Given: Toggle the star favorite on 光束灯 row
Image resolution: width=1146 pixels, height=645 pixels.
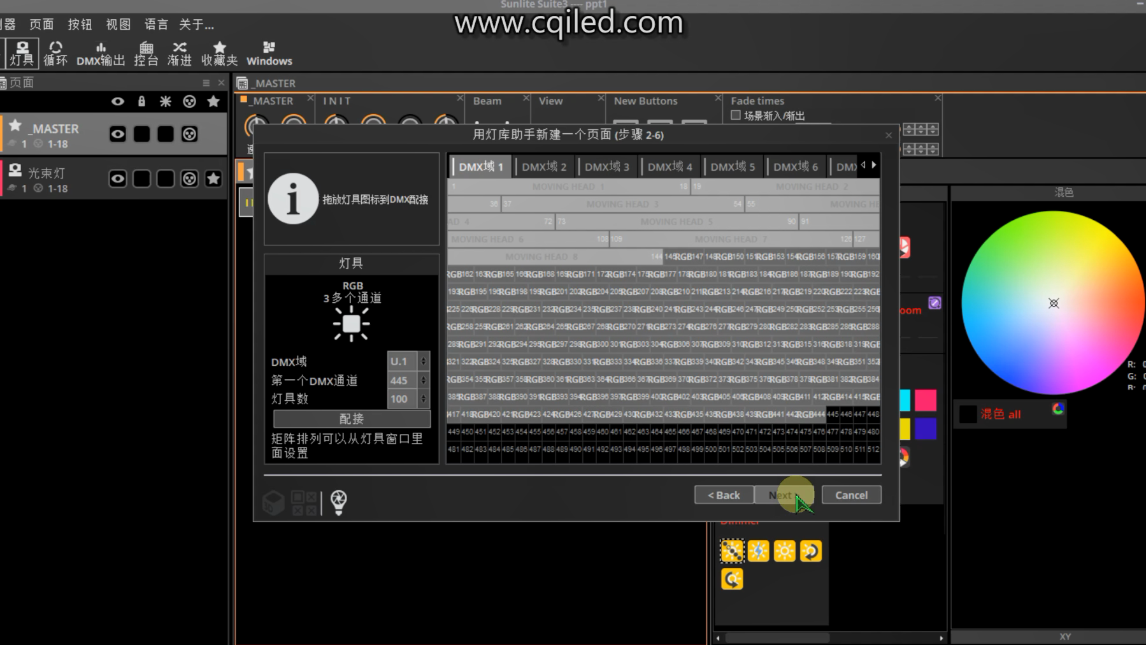Looking at the screenshot, I should point(213,178).
